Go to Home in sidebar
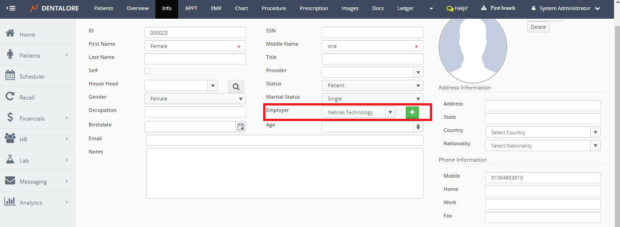The height and width of the screenshot is (227, 620). 27,34
